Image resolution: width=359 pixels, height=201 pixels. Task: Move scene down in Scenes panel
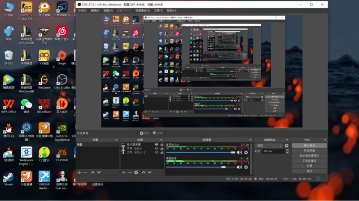click(x=99, y=172)
